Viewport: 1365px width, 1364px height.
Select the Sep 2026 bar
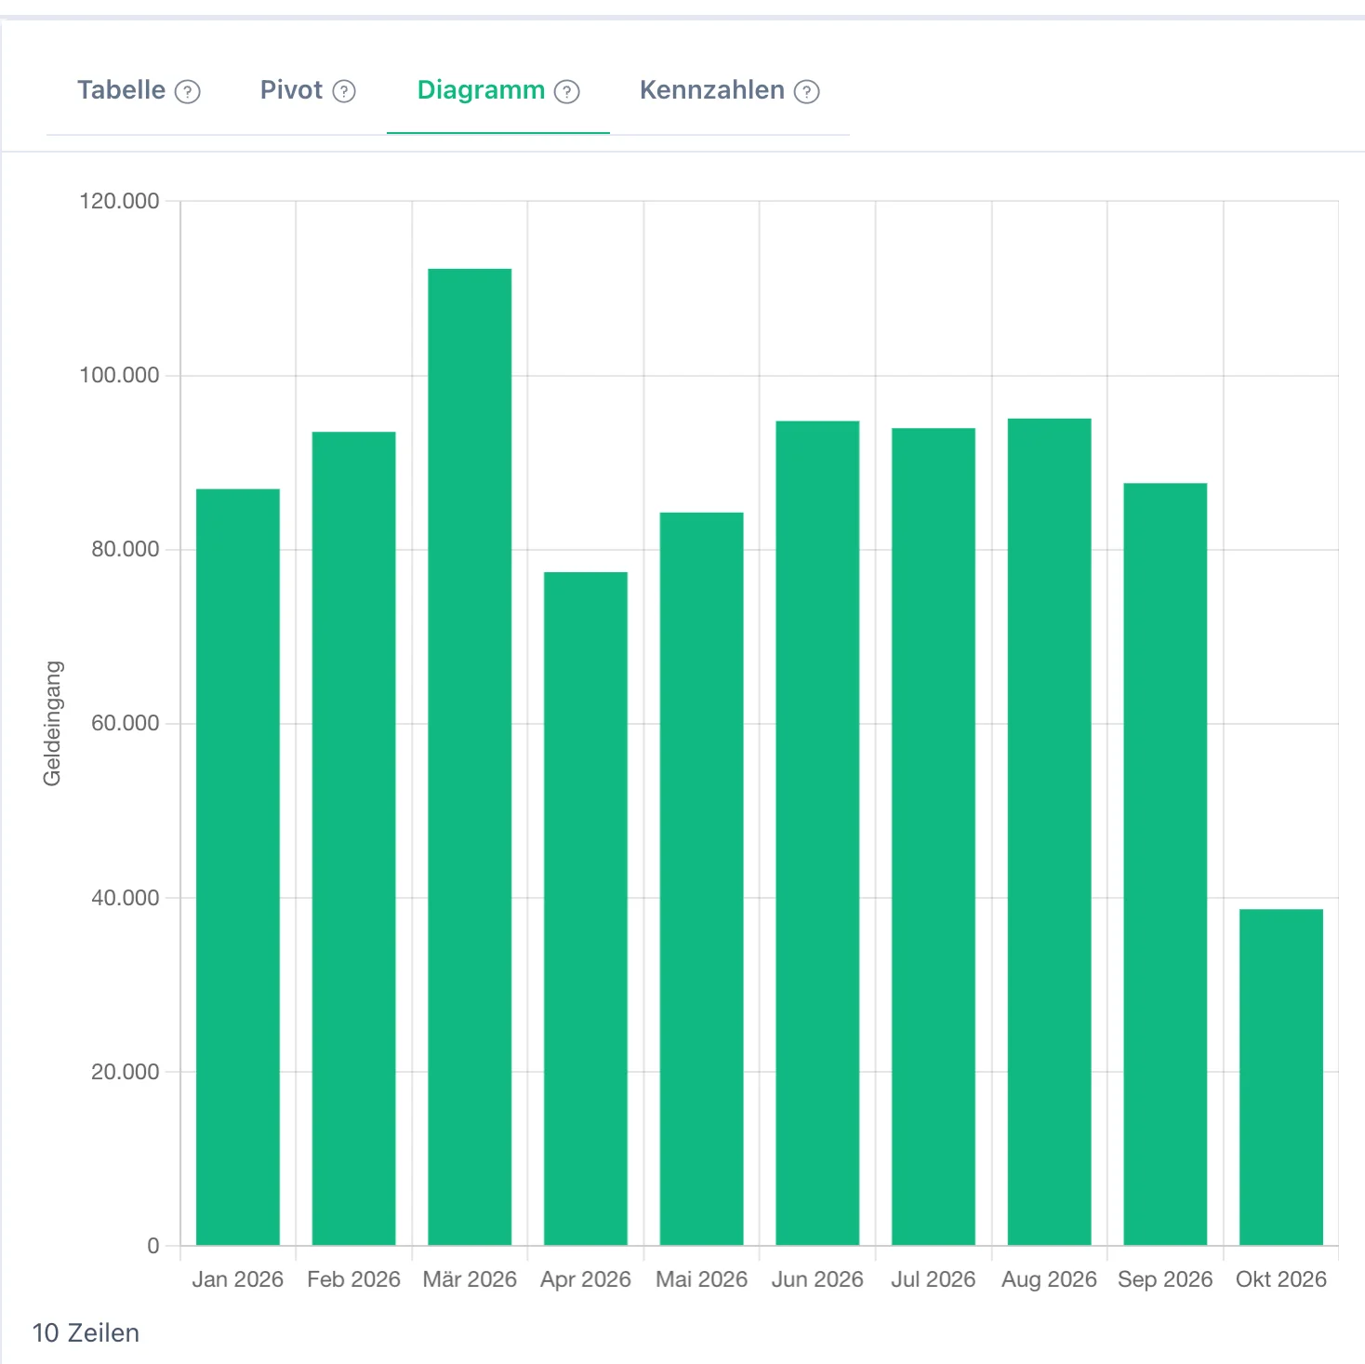click(x=1165, y=864)
